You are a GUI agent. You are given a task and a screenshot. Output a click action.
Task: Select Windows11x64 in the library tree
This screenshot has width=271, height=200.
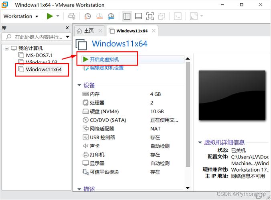[x=44, y=69]
